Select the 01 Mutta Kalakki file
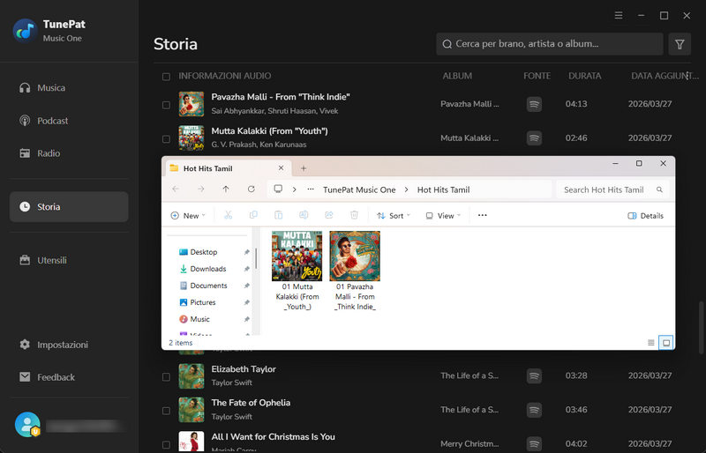The height and width of the screenshot is (453, 706). coord(297,271)
